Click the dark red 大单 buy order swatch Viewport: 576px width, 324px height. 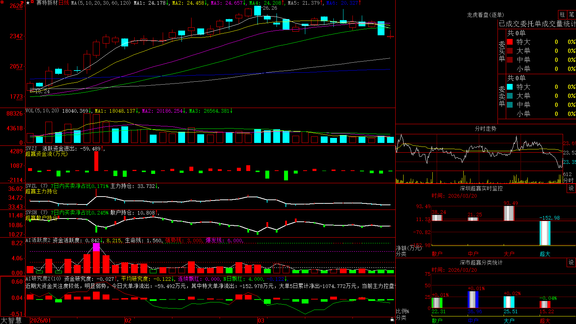510,51
